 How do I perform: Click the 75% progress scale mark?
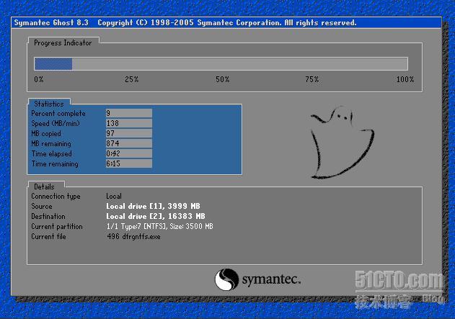(312, 79)
